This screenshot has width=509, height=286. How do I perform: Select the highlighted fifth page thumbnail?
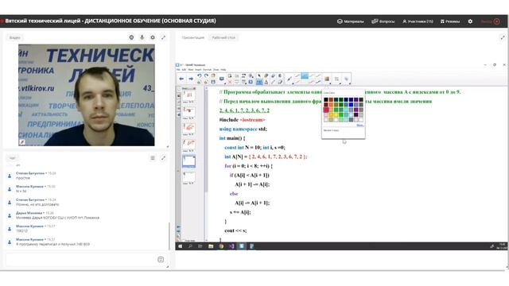188,160
